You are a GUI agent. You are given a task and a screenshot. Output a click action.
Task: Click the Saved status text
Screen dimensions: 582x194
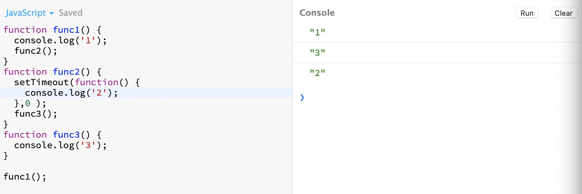71,13
